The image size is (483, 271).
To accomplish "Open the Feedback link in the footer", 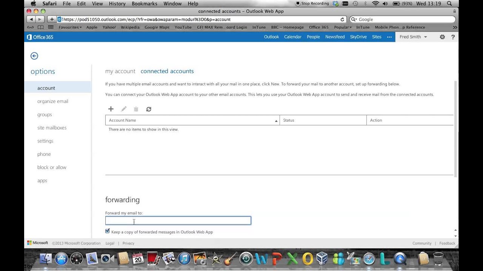I will tap(447, 243).
